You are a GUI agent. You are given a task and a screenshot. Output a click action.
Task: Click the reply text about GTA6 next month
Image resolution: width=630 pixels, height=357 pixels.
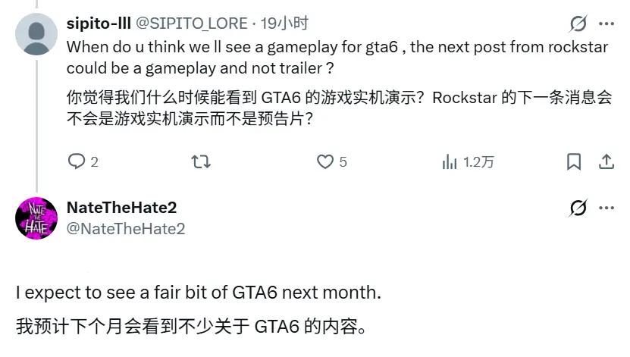199,293
